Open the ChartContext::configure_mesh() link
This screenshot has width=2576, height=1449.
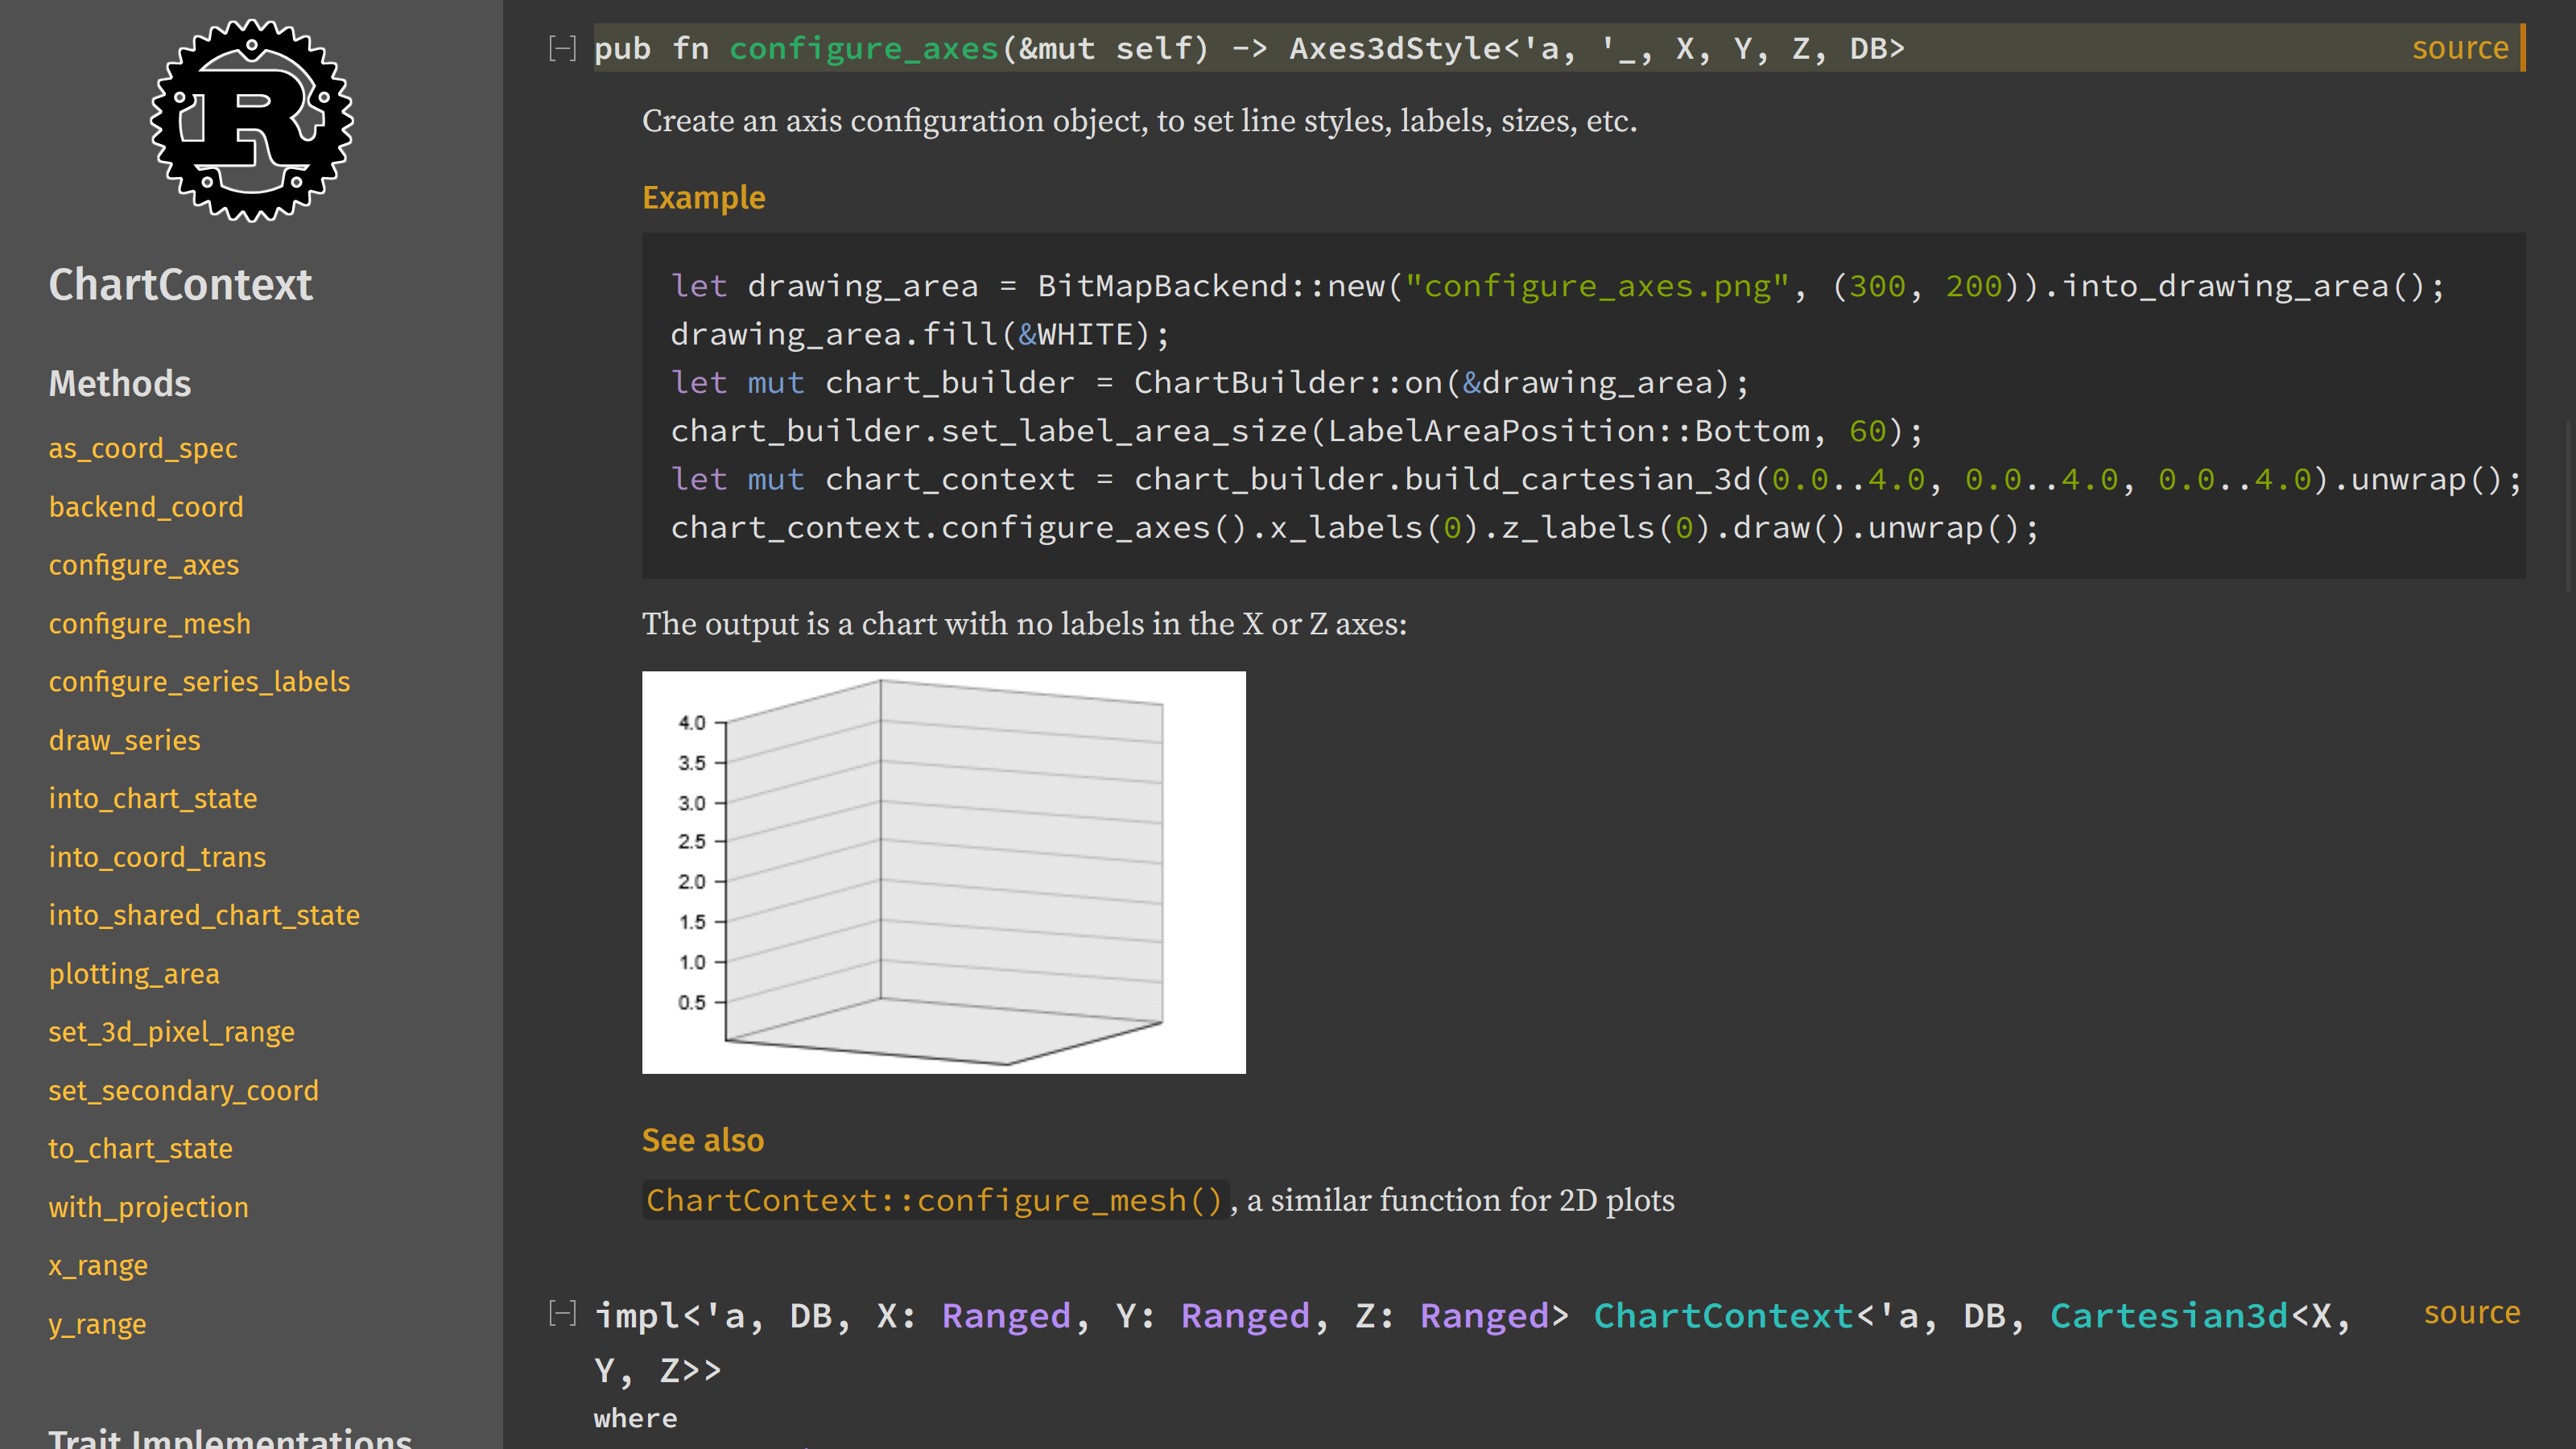coord(934,1200)
